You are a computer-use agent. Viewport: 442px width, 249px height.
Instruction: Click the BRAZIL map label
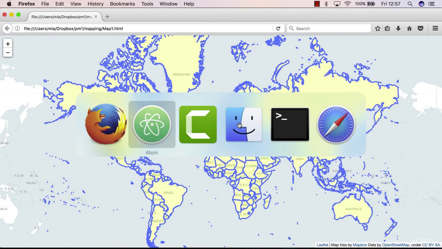coord(169,193)
